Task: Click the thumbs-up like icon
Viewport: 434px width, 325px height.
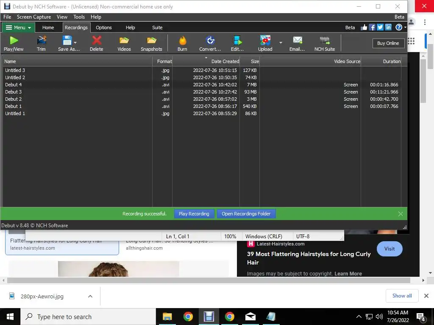Action: pyautogui.click(x=364, y=28)
